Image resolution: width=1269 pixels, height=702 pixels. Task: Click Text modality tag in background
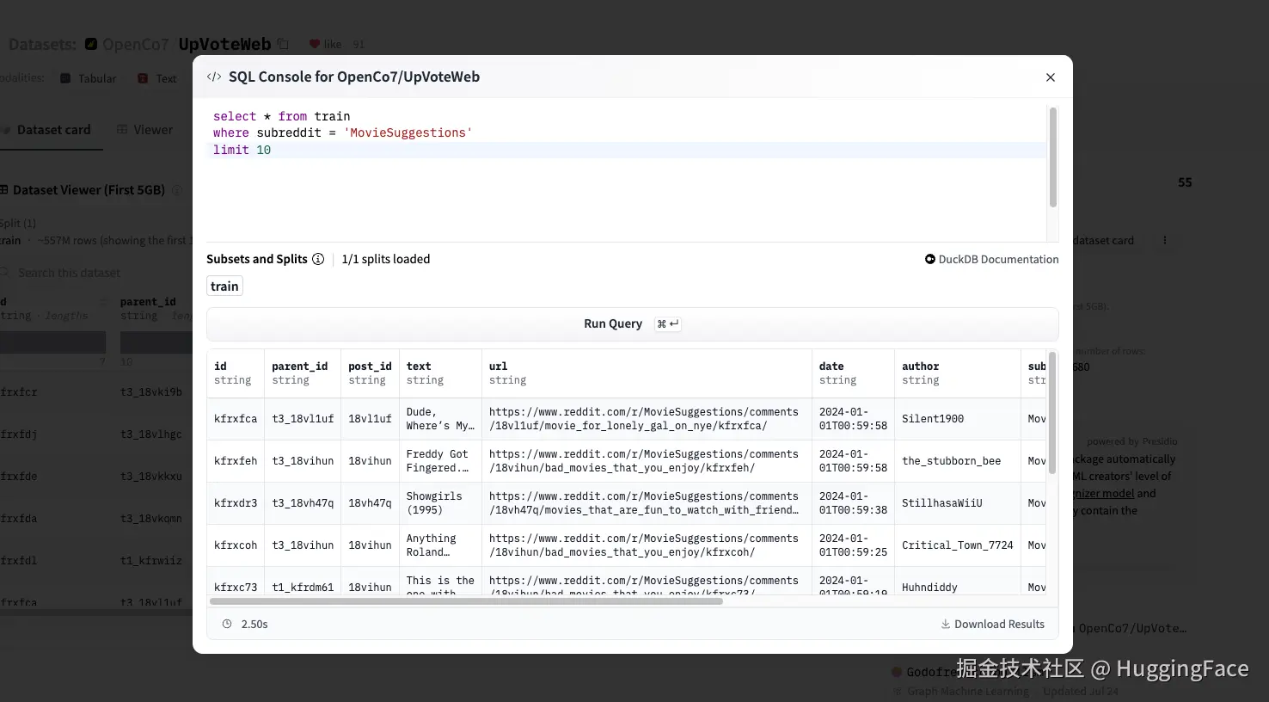point(157,78)
